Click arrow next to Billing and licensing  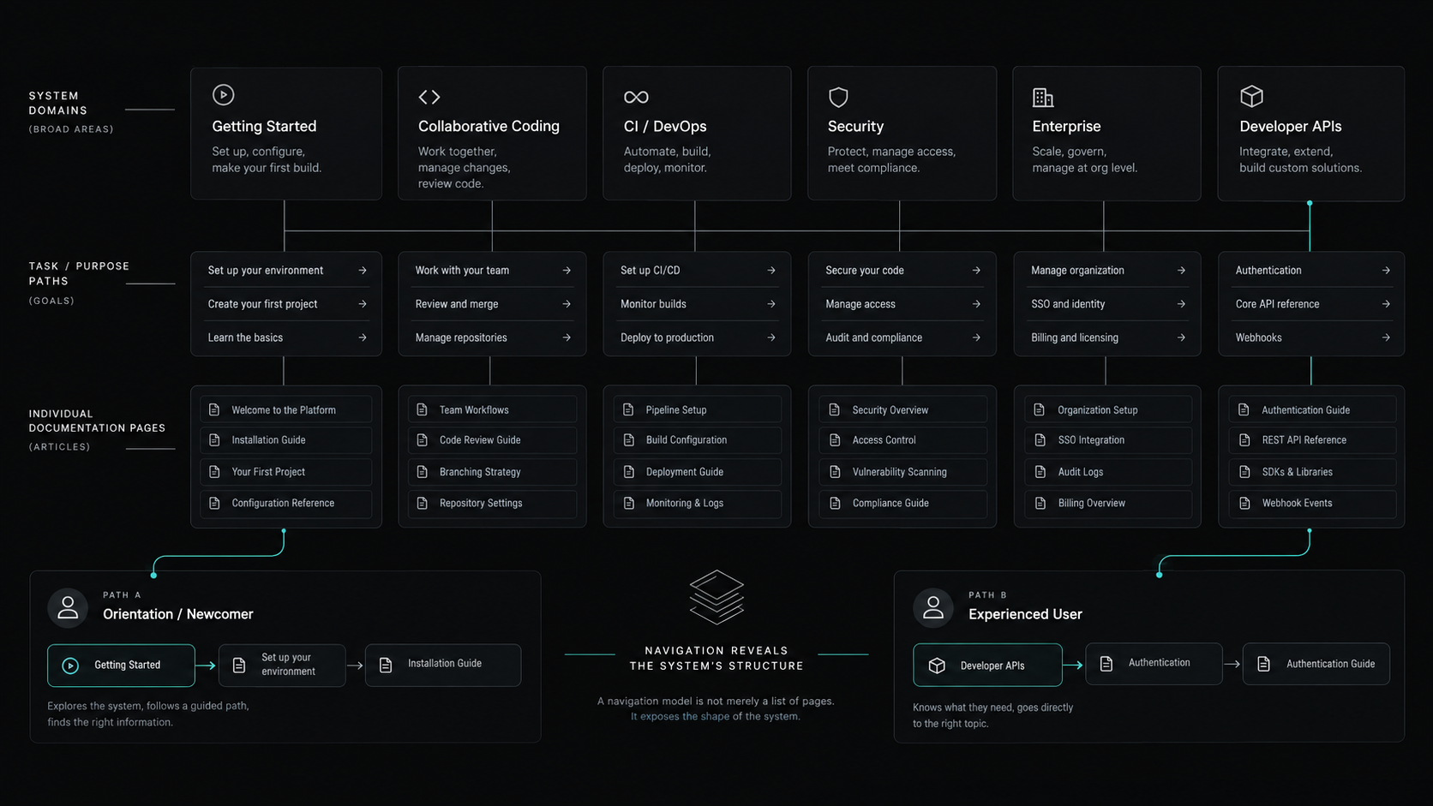1181,337
